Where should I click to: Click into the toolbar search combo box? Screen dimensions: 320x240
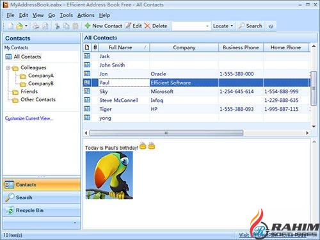(189, 26)
